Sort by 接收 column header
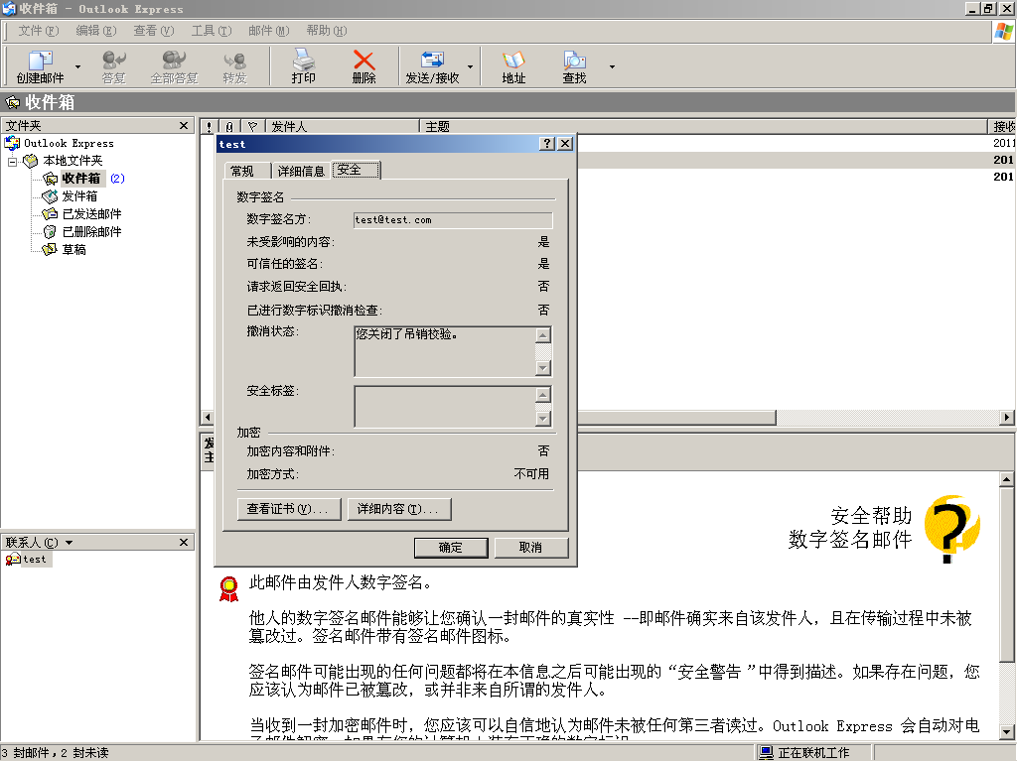 [x=1002, y=127]
